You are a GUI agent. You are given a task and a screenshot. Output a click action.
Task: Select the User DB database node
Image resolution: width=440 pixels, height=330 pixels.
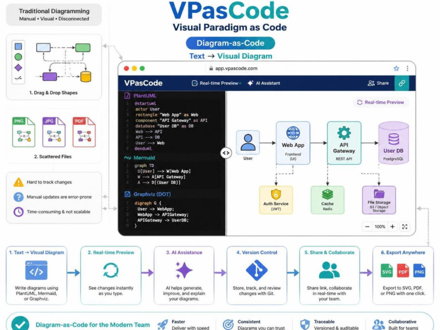(393, 143)
